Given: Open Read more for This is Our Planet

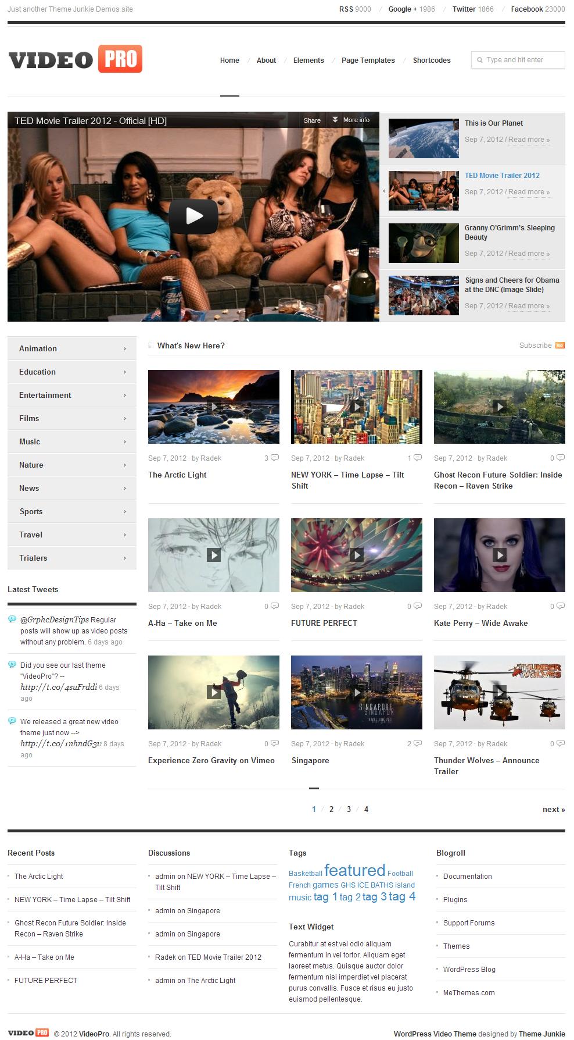Looking at the screenshot, I should 529,140.
